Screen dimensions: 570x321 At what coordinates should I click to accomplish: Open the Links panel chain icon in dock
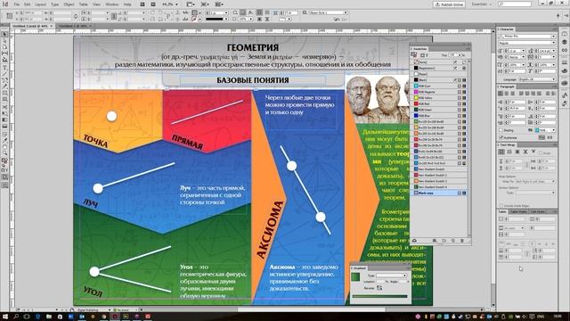(565, 50)
